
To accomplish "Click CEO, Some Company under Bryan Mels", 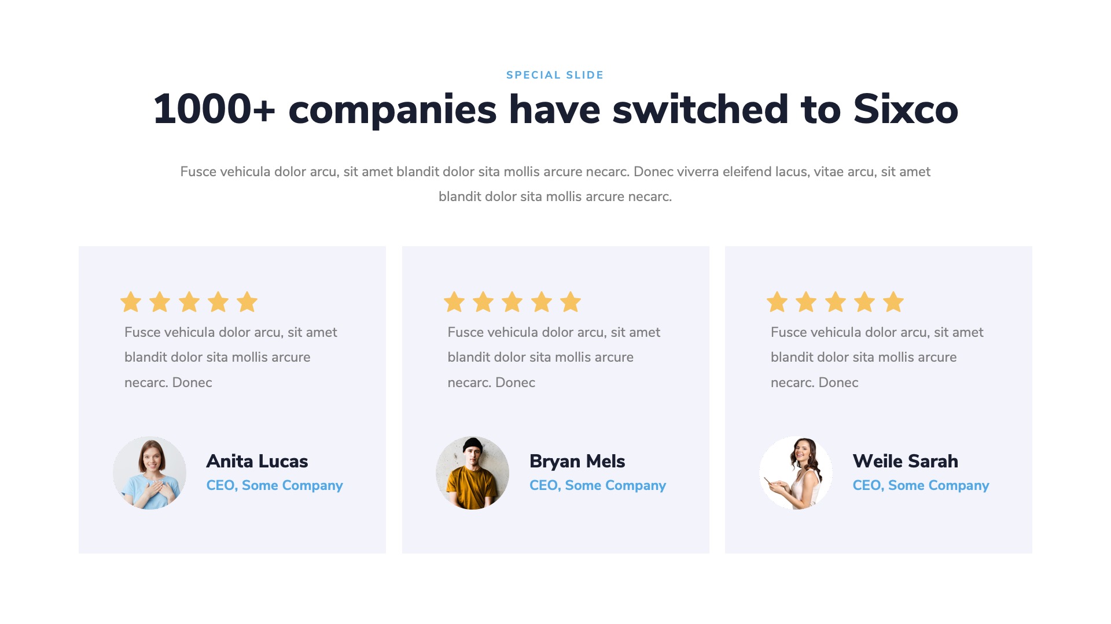I will 598,485.
